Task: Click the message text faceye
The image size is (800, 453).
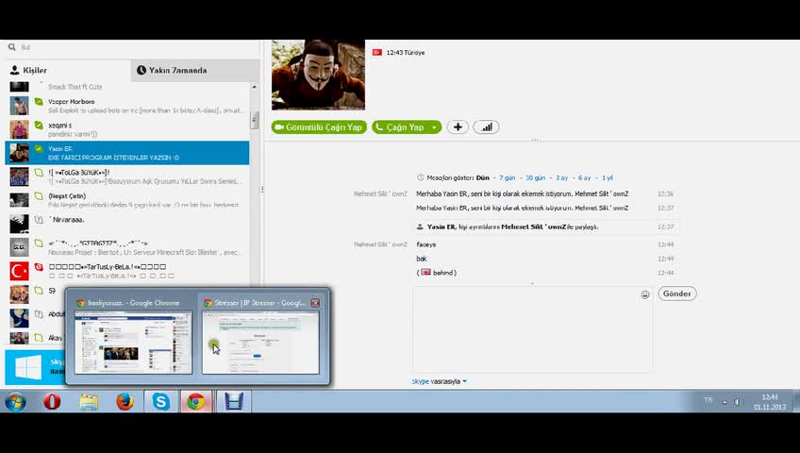Action: [426, 244]
